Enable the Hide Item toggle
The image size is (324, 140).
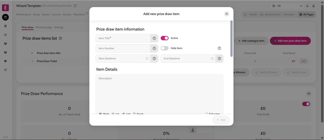point(164,48)
